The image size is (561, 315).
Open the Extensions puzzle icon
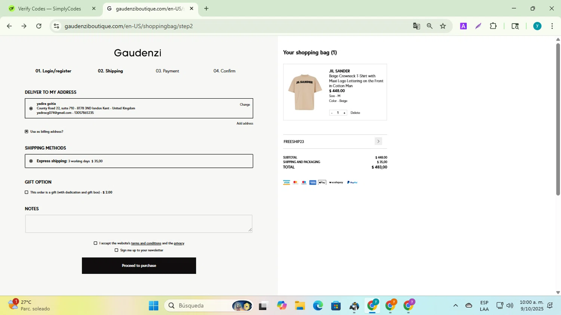pos(493,26)
